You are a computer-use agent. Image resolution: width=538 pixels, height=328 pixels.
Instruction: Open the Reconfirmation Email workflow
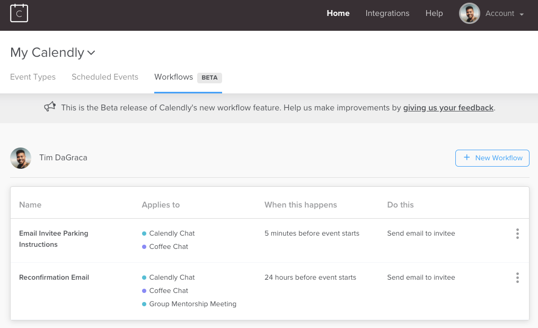(x=54, y=277)
